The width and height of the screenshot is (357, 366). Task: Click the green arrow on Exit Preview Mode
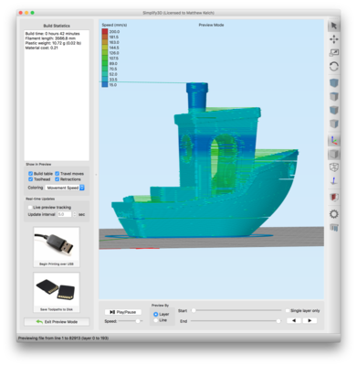(39, 322)
